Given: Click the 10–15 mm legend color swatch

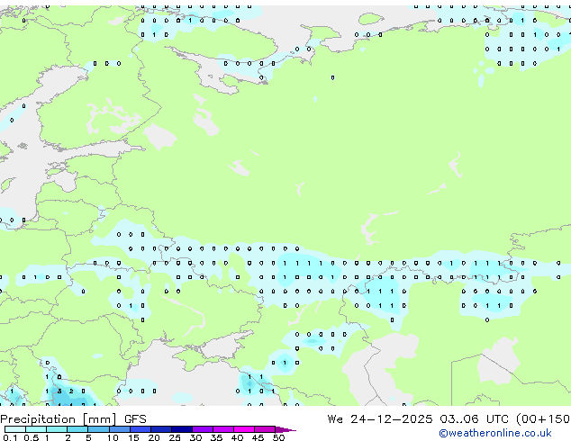Looking at the screenshot, I should (119, 429).
